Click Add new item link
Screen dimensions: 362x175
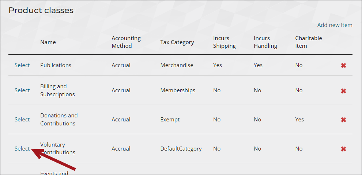pyautogui.click(x=335, y=25)
